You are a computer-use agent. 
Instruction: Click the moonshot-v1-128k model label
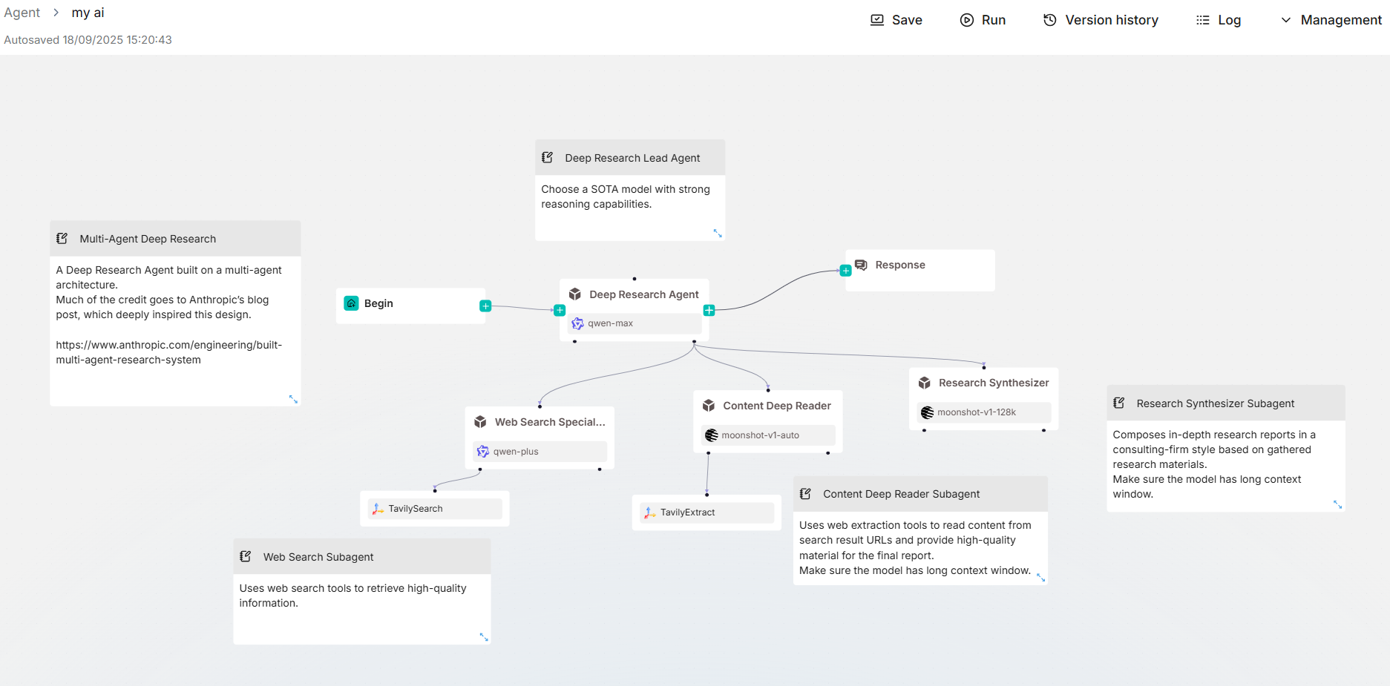(x=977, y=412)
